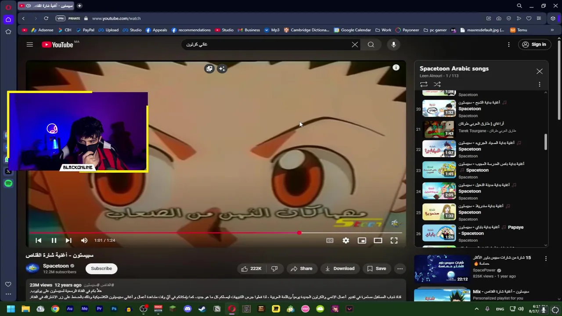Open Discord from the taskbar
Screen dimensions: 562x316
[x=187, y=309]
